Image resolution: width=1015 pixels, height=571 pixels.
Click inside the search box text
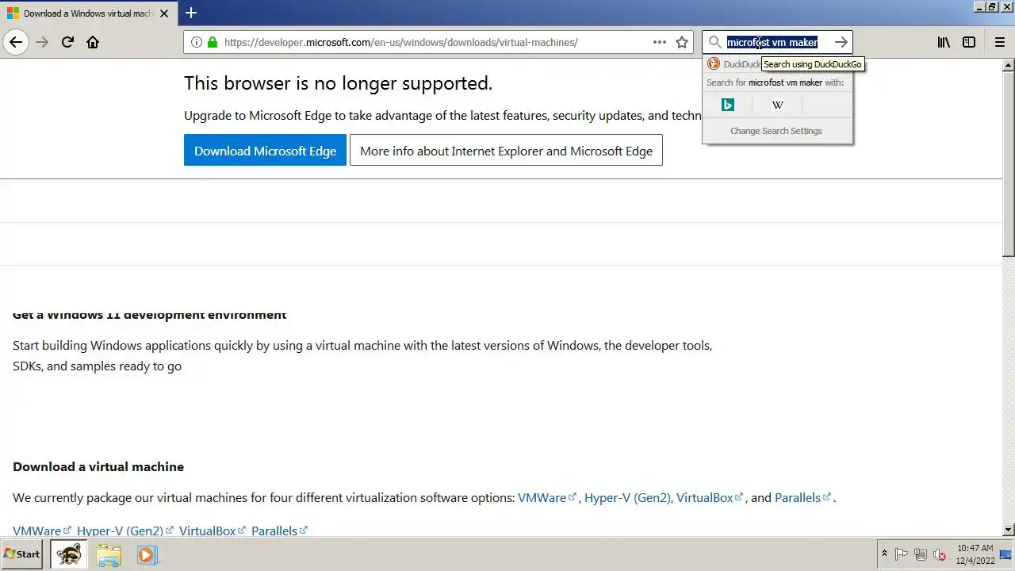[772, 42]
